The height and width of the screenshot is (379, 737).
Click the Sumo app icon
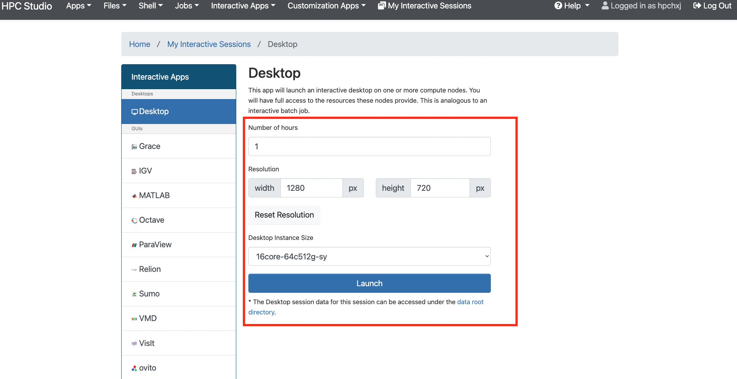tap(134, 294)
